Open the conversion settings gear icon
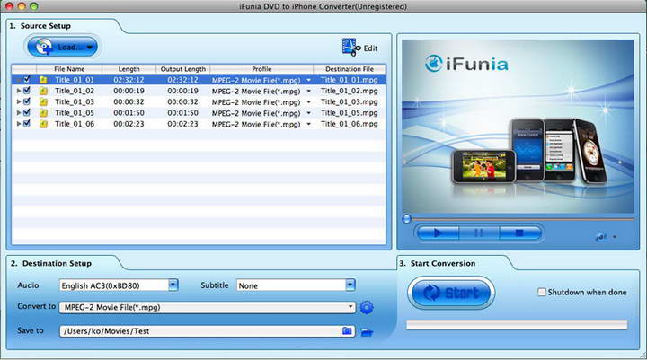The width and height of the screenshot is (647, 360). pyautogui.click(x=367, y=307)
